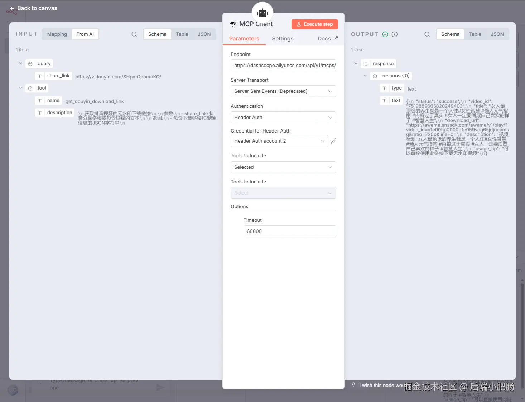Click the send arrow in the background chat
Screen dimensions: 525x402
click(x=160, y=387)
